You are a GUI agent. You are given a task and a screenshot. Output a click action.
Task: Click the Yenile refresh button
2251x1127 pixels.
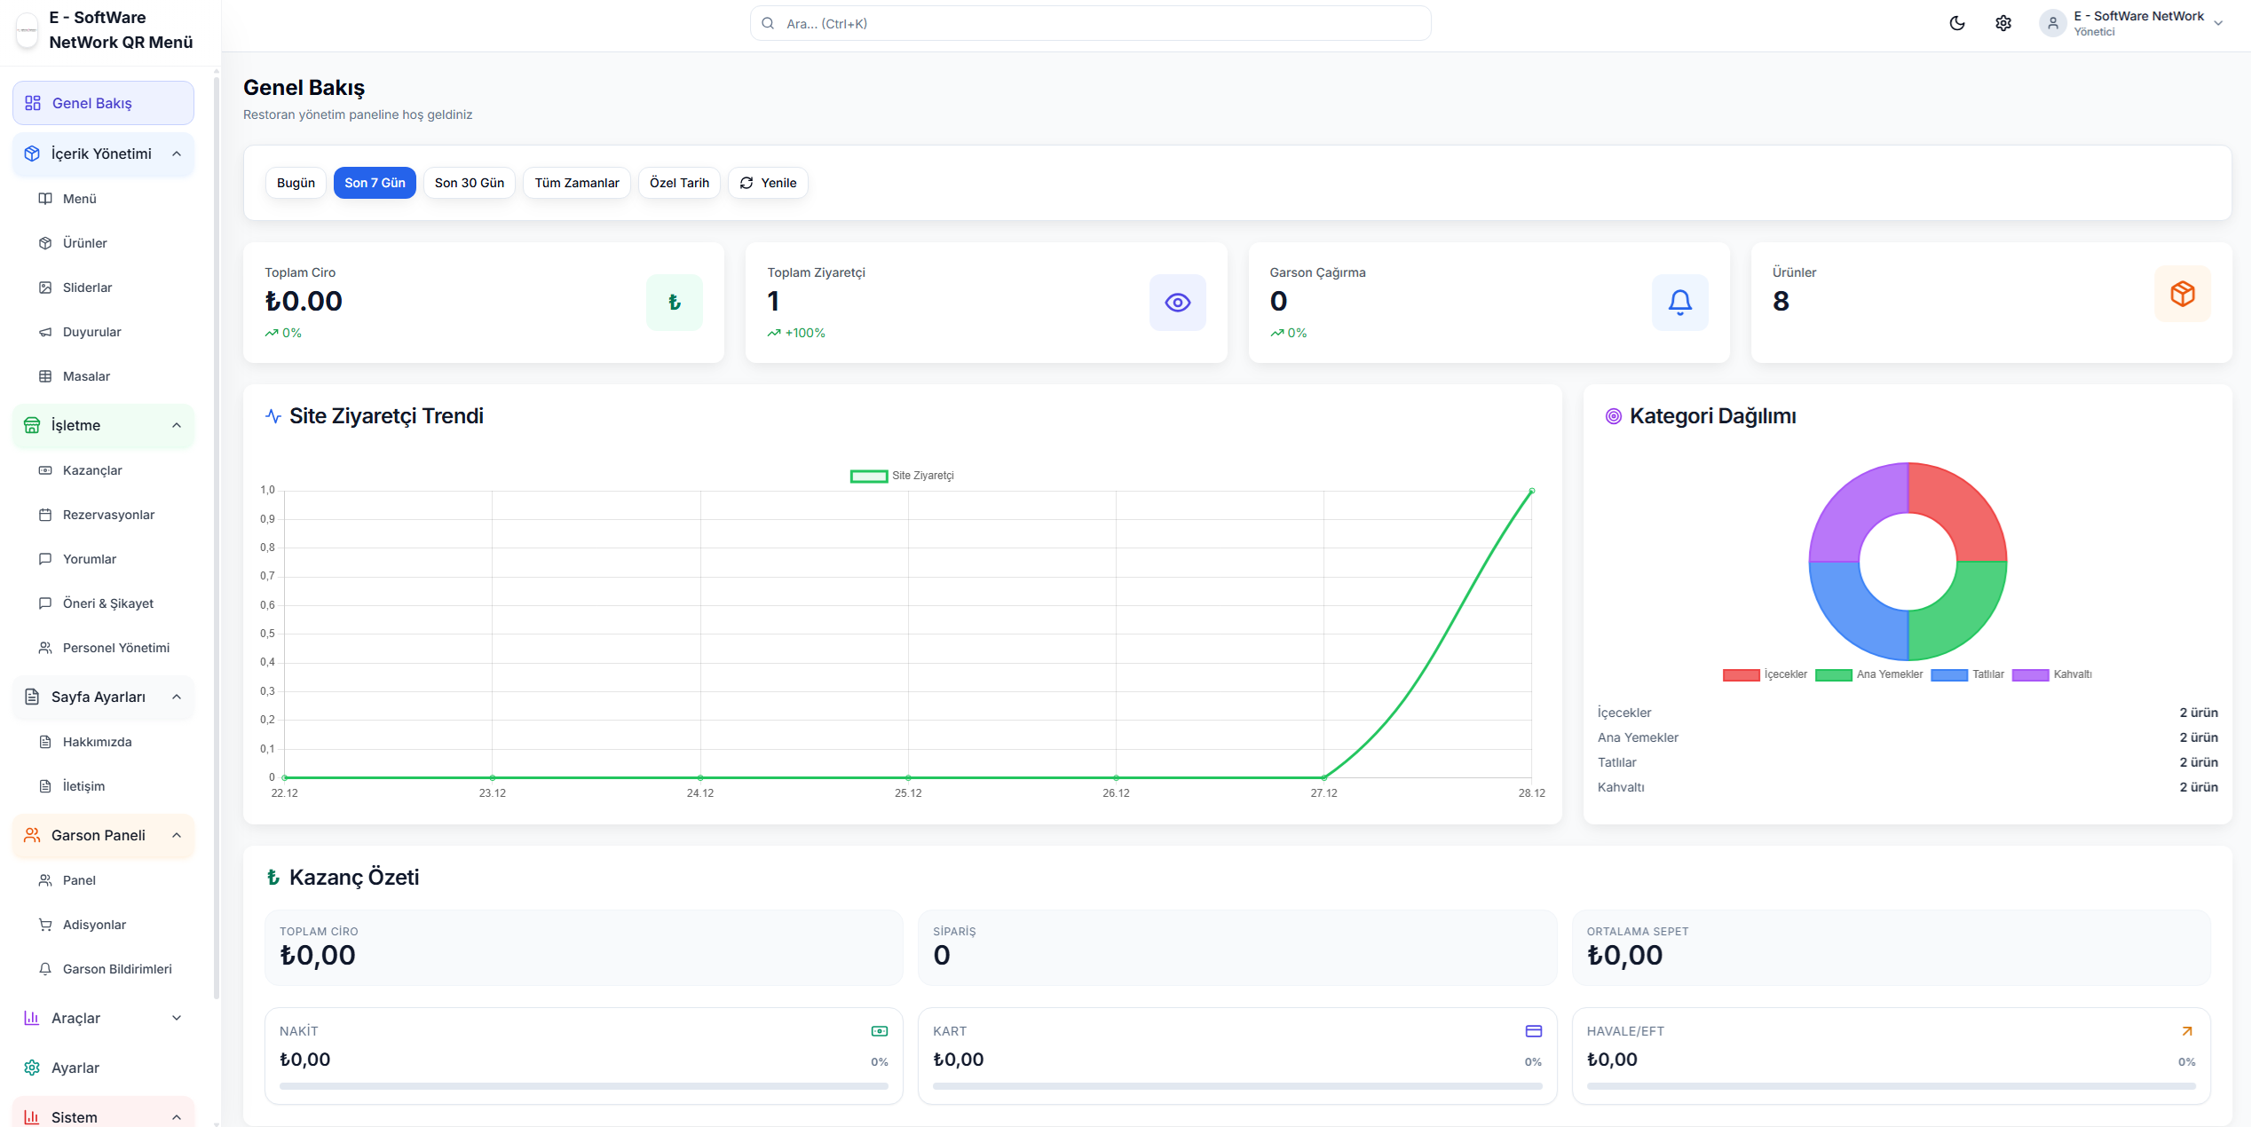coord(768,183)
